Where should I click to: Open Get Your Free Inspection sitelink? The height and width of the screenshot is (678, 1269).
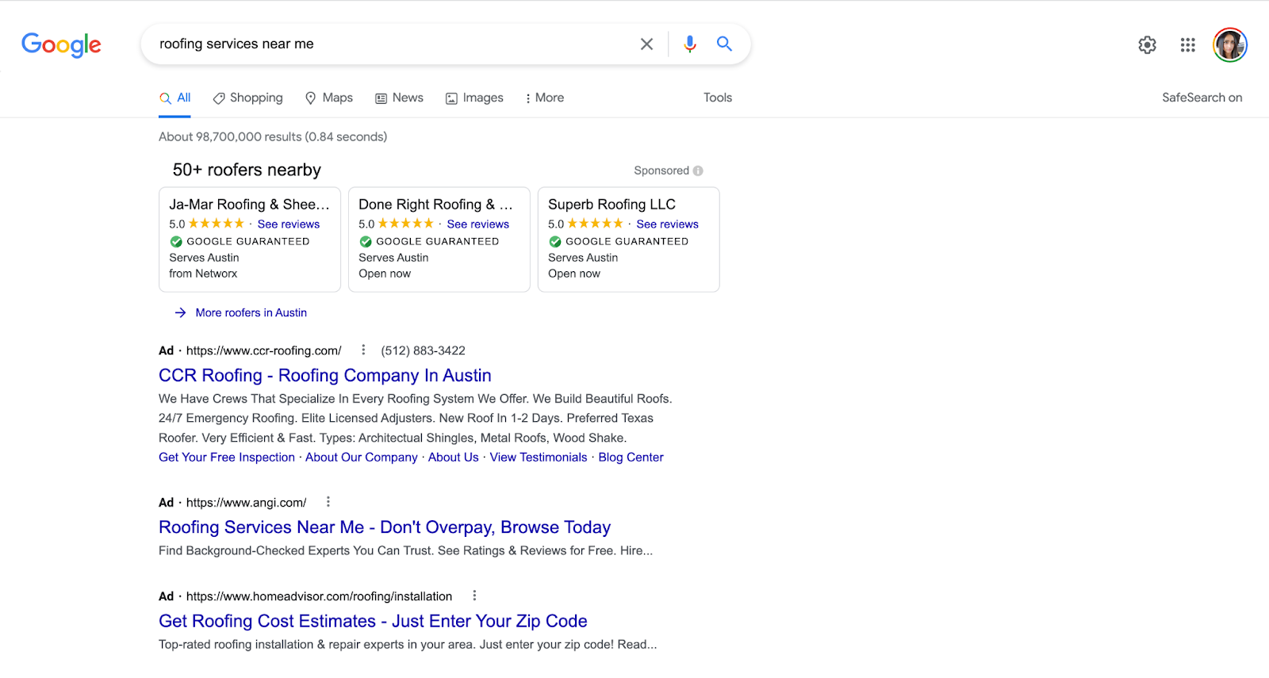point(227,457)
